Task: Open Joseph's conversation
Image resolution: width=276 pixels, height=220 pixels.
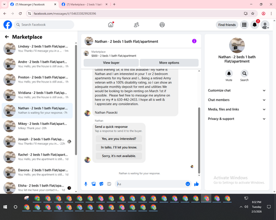Action: [37, 141]
